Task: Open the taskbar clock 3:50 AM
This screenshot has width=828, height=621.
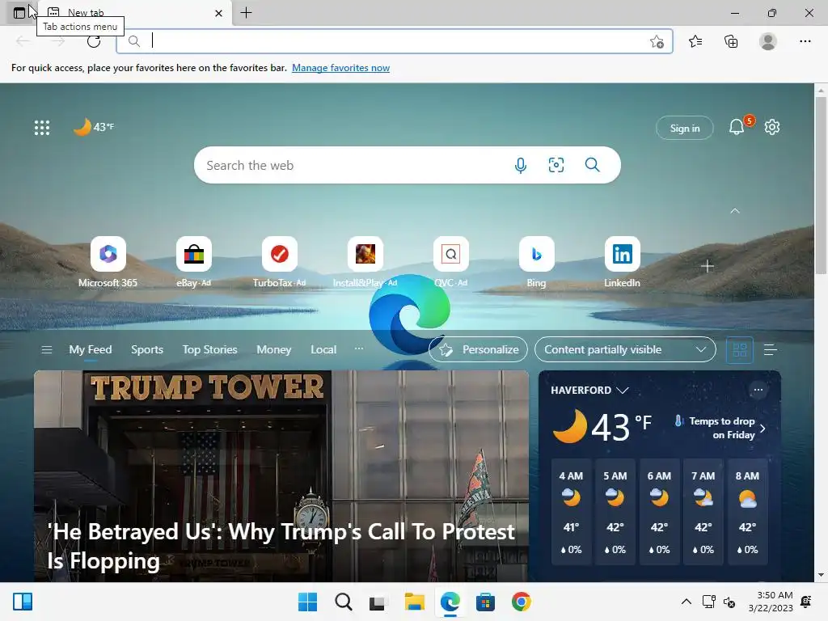Action: (x=771, y=602)
